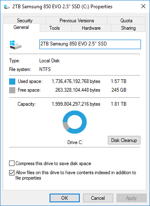
Task: Go to the Sharing tab
Action: tap(128, 28)
